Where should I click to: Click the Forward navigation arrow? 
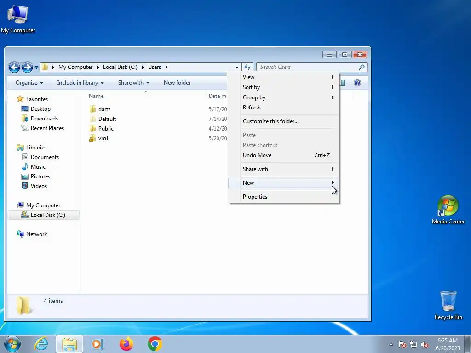click(x=27, y=67)
